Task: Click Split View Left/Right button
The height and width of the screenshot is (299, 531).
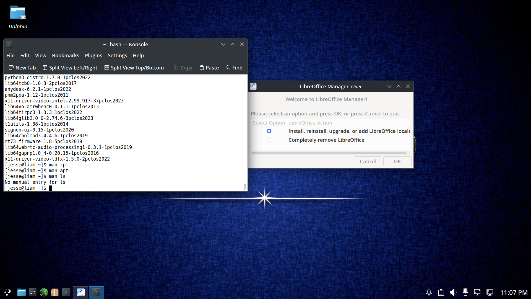Action: pyautogui.click(x=70, y=68)
